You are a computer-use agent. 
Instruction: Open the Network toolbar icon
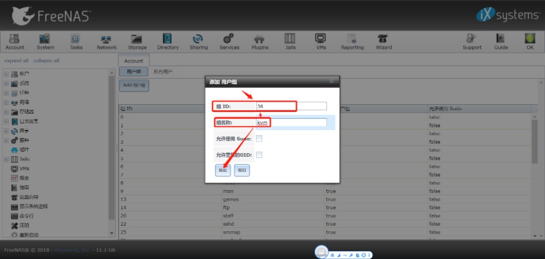pos(107,42)
